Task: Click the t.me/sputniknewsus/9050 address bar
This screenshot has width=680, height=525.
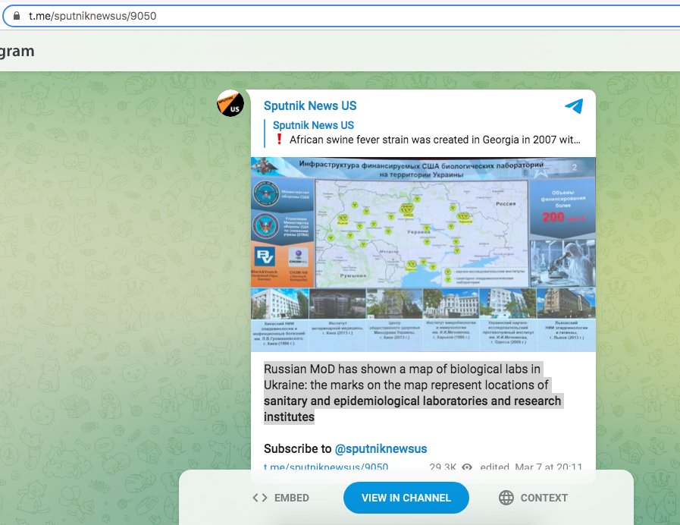Action: click(x=343, y=16)
